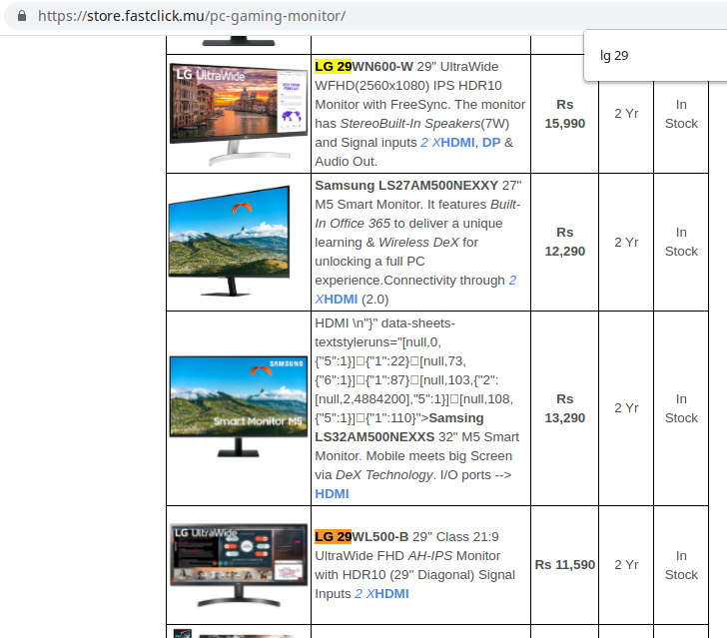Viewport: 727px width, 638px height.
Task: Click 'In Stock' in the Rs 15,990 row
Action: 681,114
